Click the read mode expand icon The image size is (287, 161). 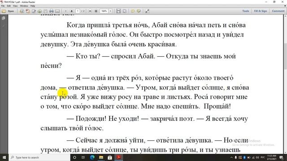click(x=147, y=11)
